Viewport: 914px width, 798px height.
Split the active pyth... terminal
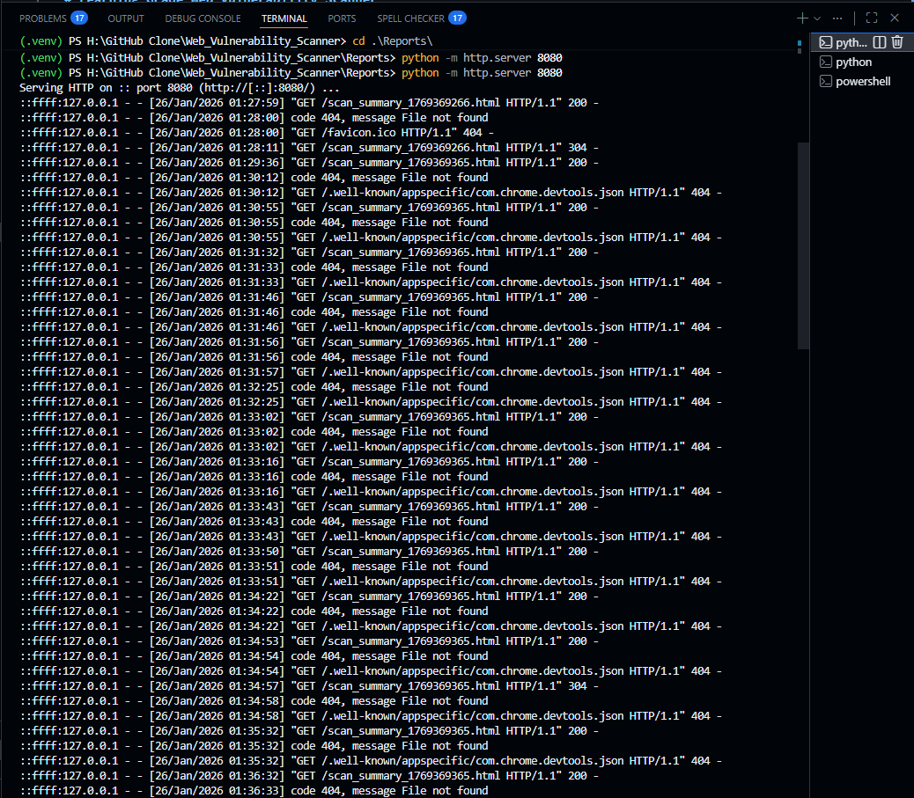pyautogui.click(x=880, y=42)
